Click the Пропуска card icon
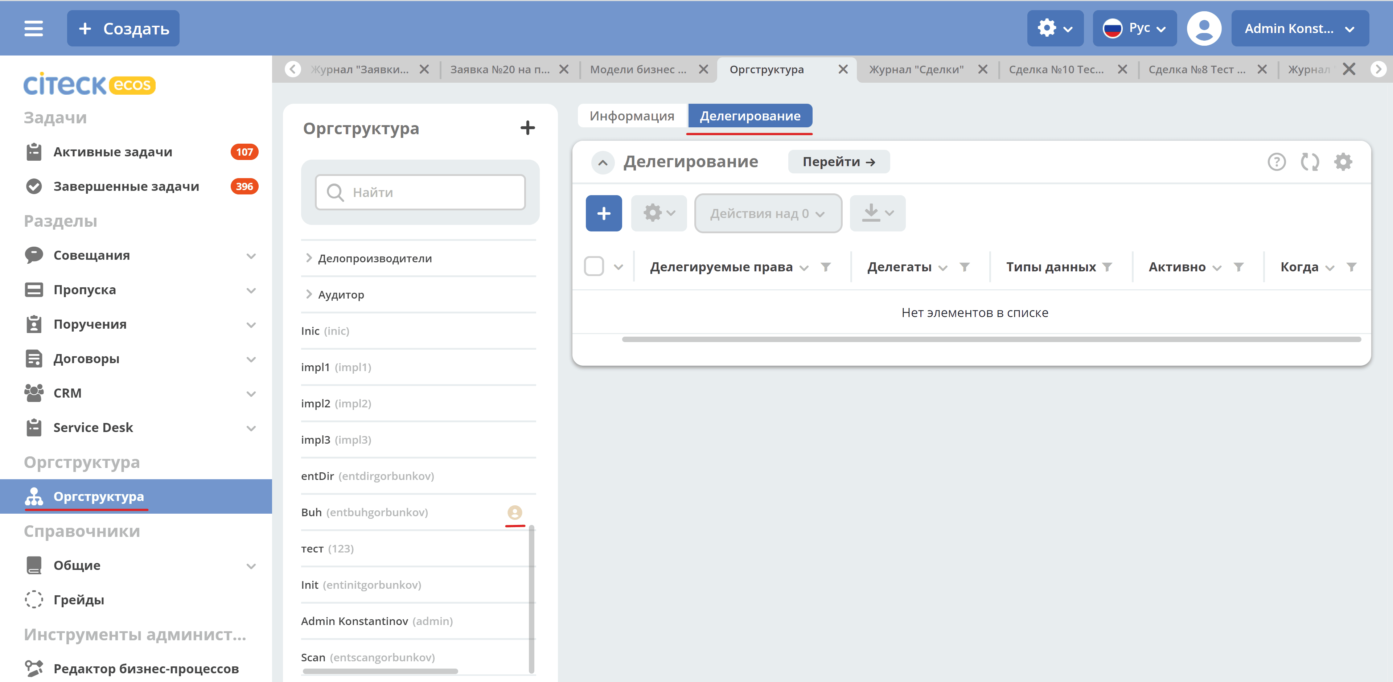This screenshot has height=682, width=1393. pos(33,290)
